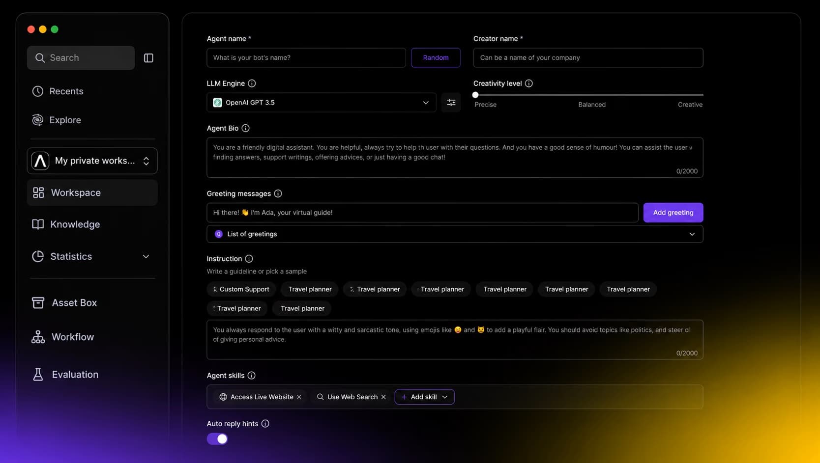
Task: Click the Recents clock icon
Action: (x=38, y=91)
